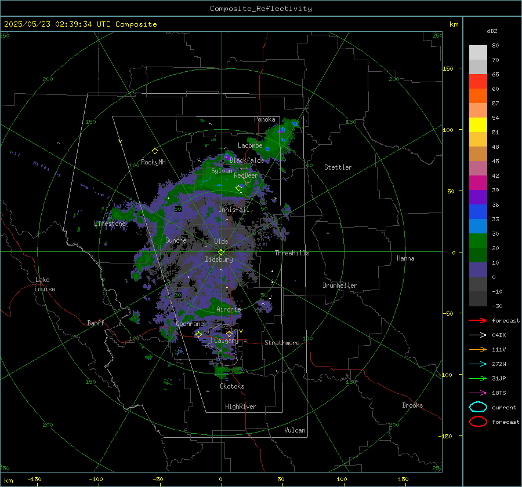Click the RedDeer city label
The height and width of the screenshot is (487, 522).
coord(246,175)
